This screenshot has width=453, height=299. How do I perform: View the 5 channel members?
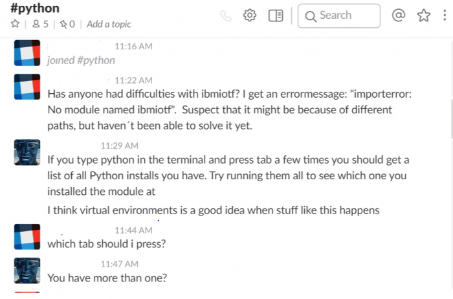click(x=40, y=24)
